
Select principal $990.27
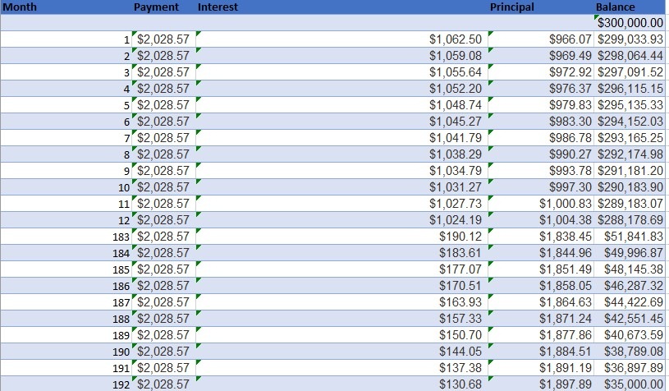(541, 154)
